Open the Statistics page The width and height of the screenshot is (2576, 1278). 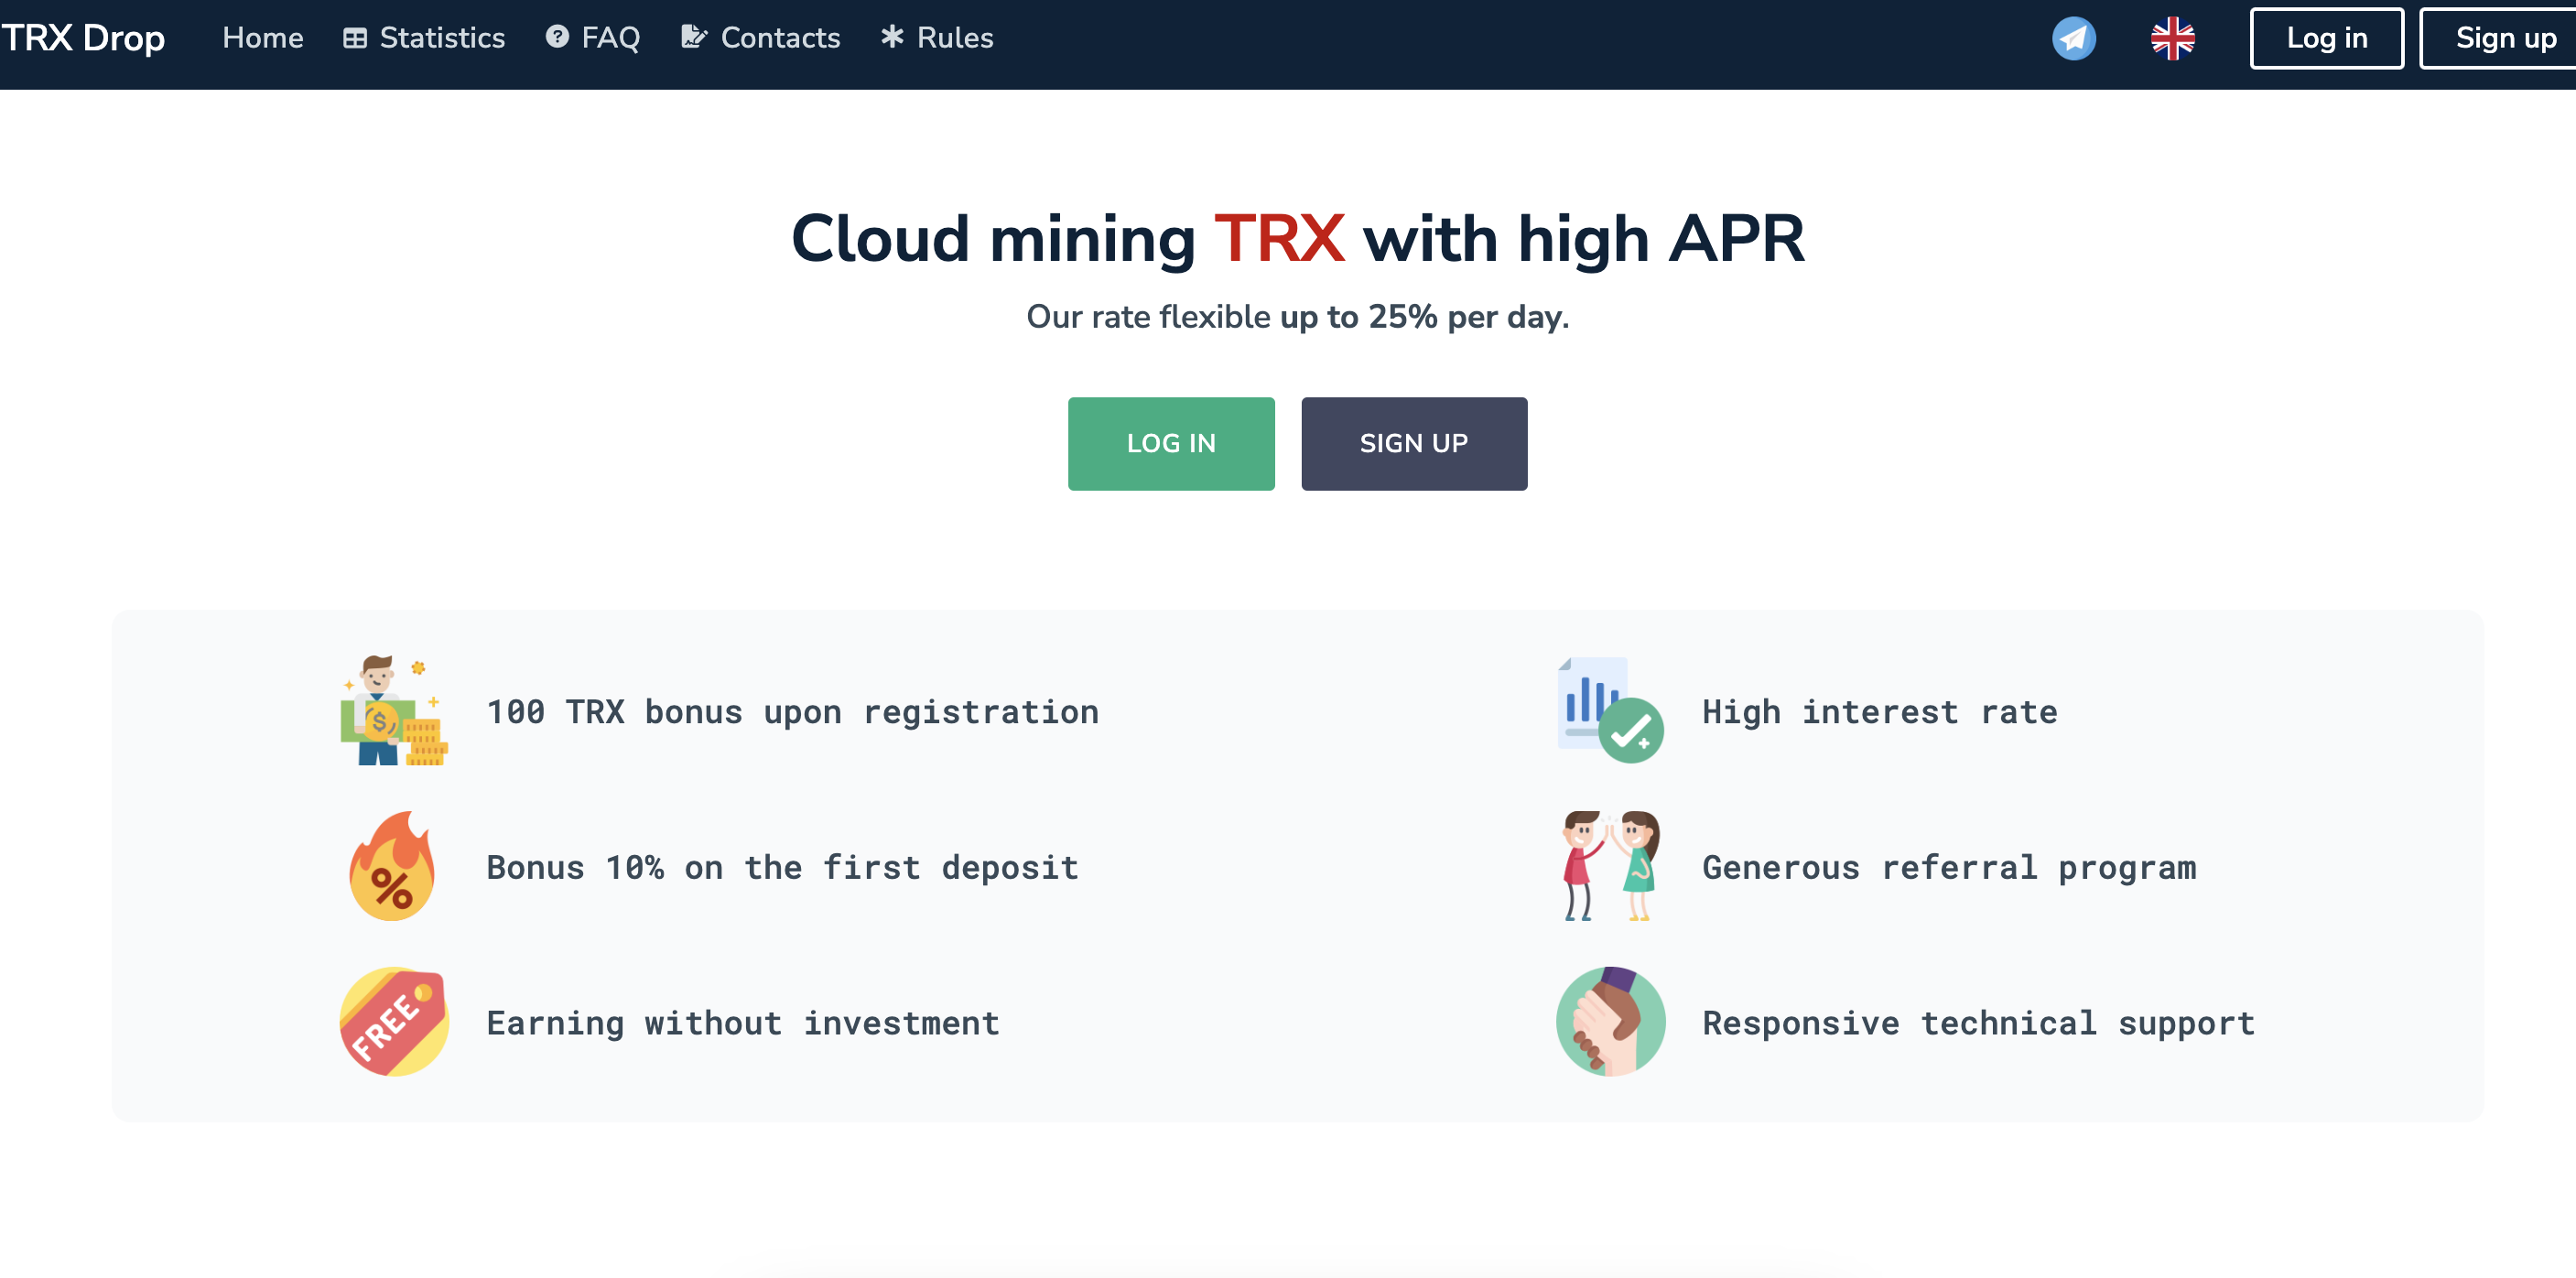pos(442,38)
